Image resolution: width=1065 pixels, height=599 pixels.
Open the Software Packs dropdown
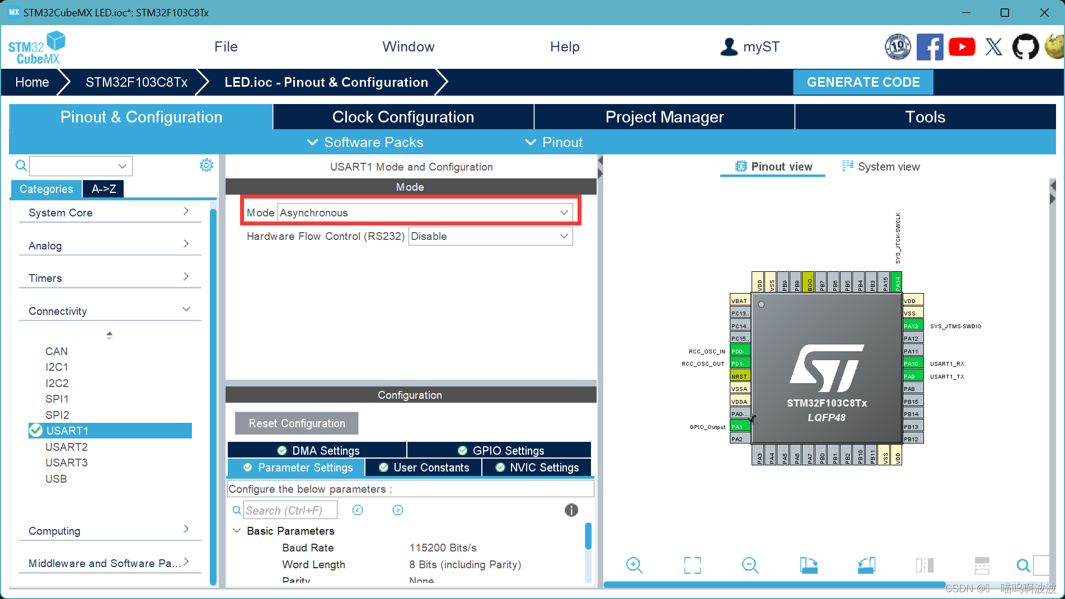[x=365, y=142]
